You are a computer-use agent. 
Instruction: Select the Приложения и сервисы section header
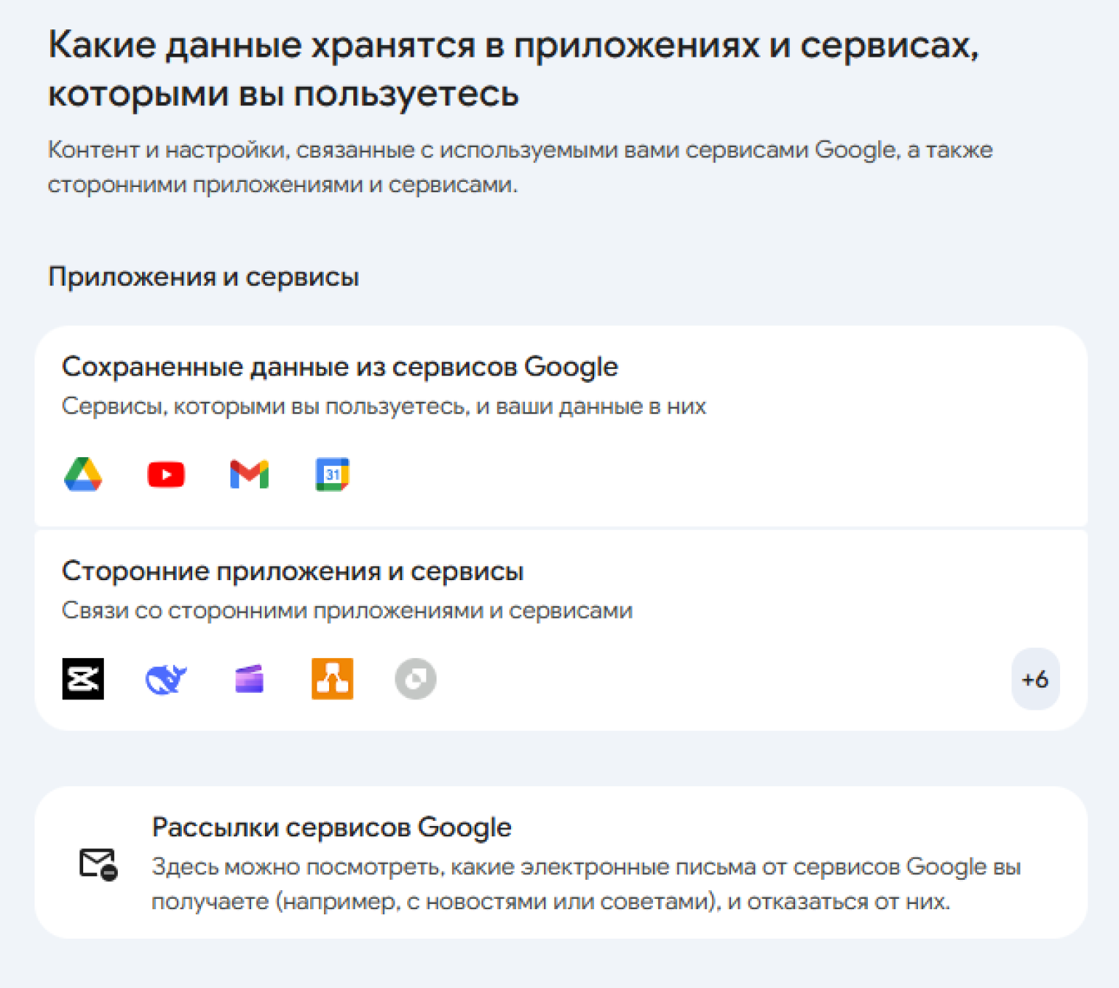pos(203,276)
